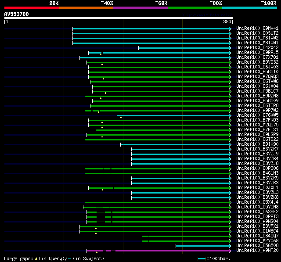The width and height of the screenshot is (281, 262).
Task: Open hit UniRef100_Q9MA41
Action: 257,28
